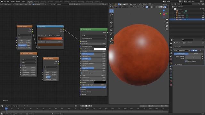Select Catmull-Clark subdivision type
The height and width of the screenshot is (115, 205).
point(181,54)
